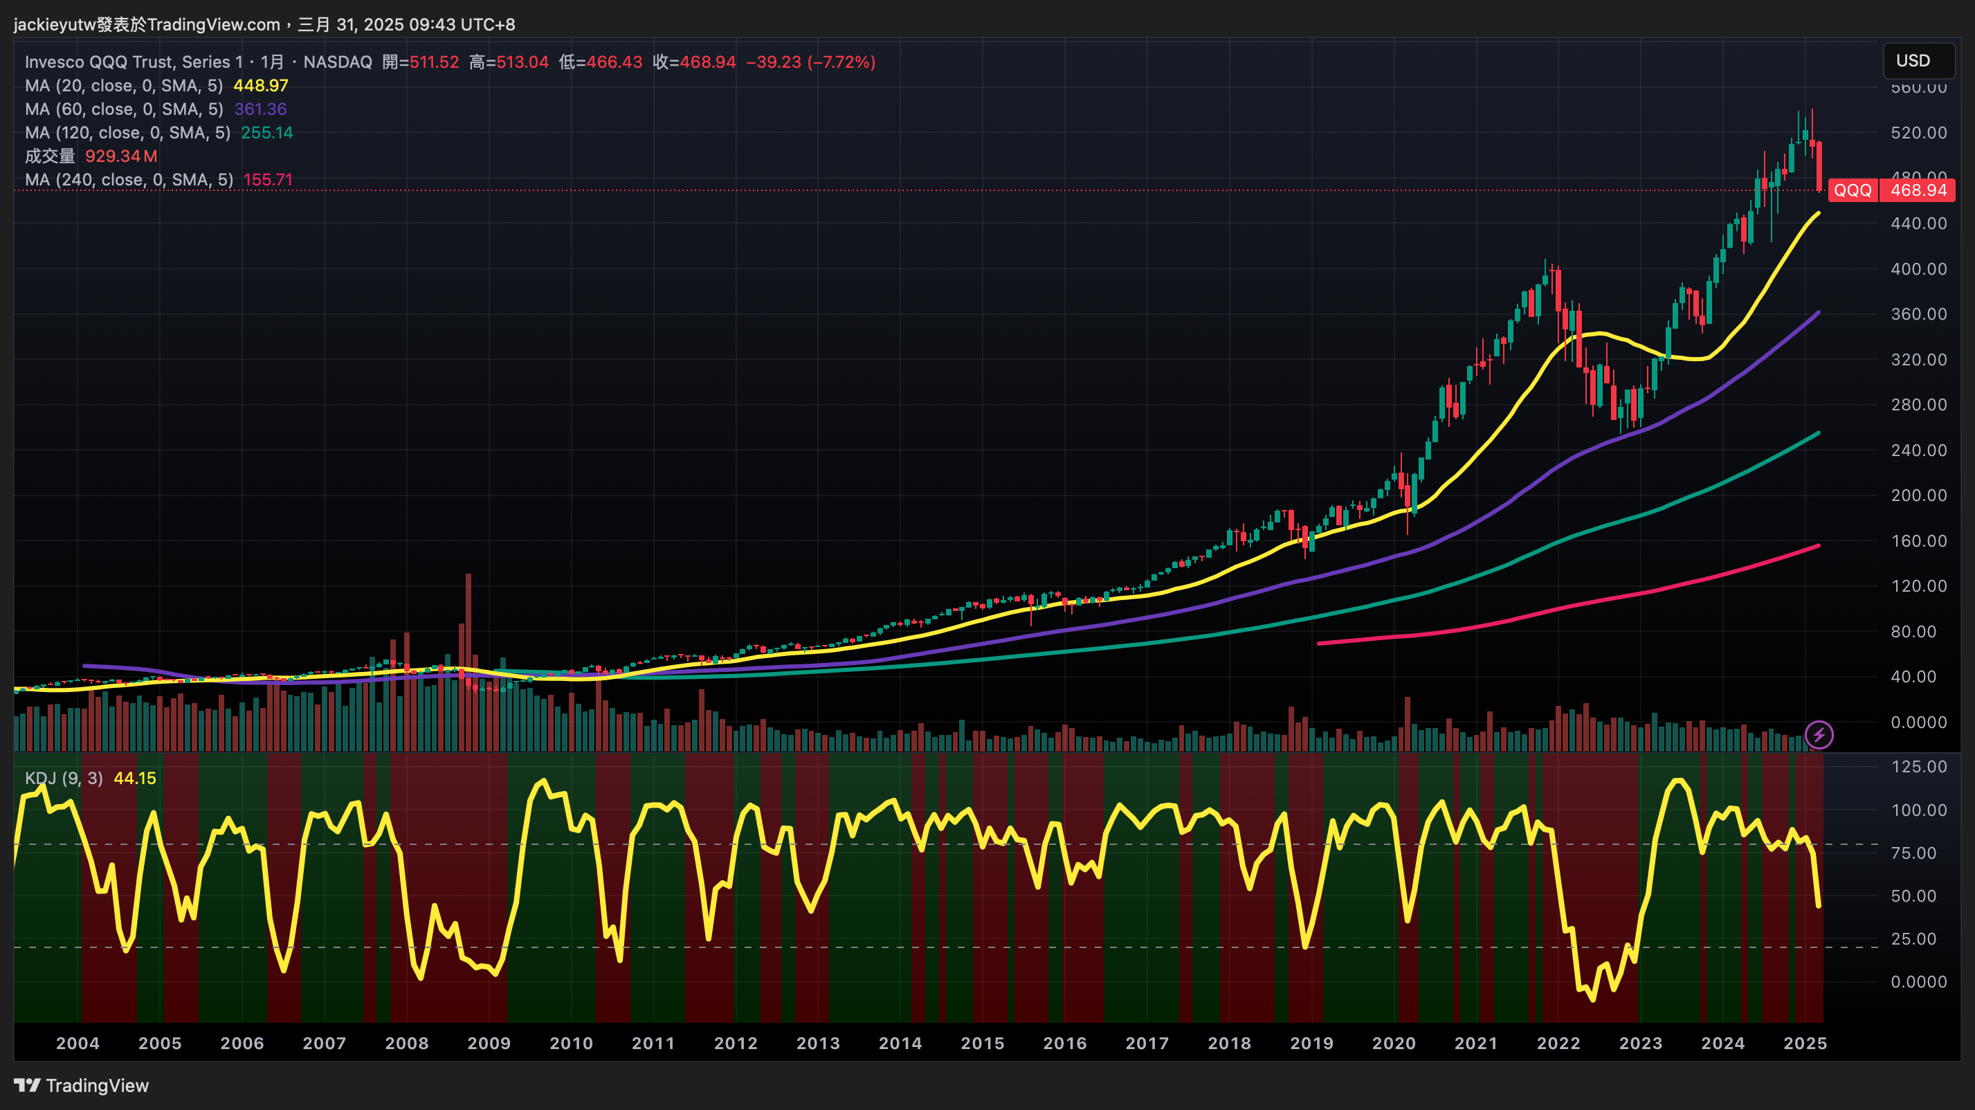Viewport: 1975px width, 1110px height.
Task: Click the 2008 label on time axis
Action: tap(406, 1044)
